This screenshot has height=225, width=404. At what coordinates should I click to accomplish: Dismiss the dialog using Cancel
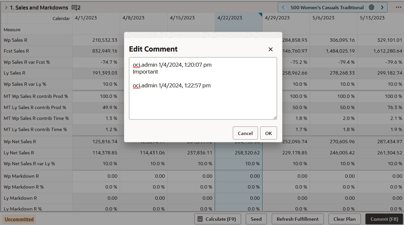click(x=245, y=133)
